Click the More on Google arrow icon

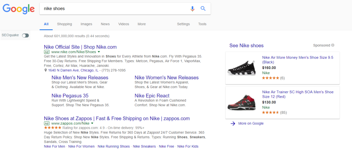(x=233, y=124)
